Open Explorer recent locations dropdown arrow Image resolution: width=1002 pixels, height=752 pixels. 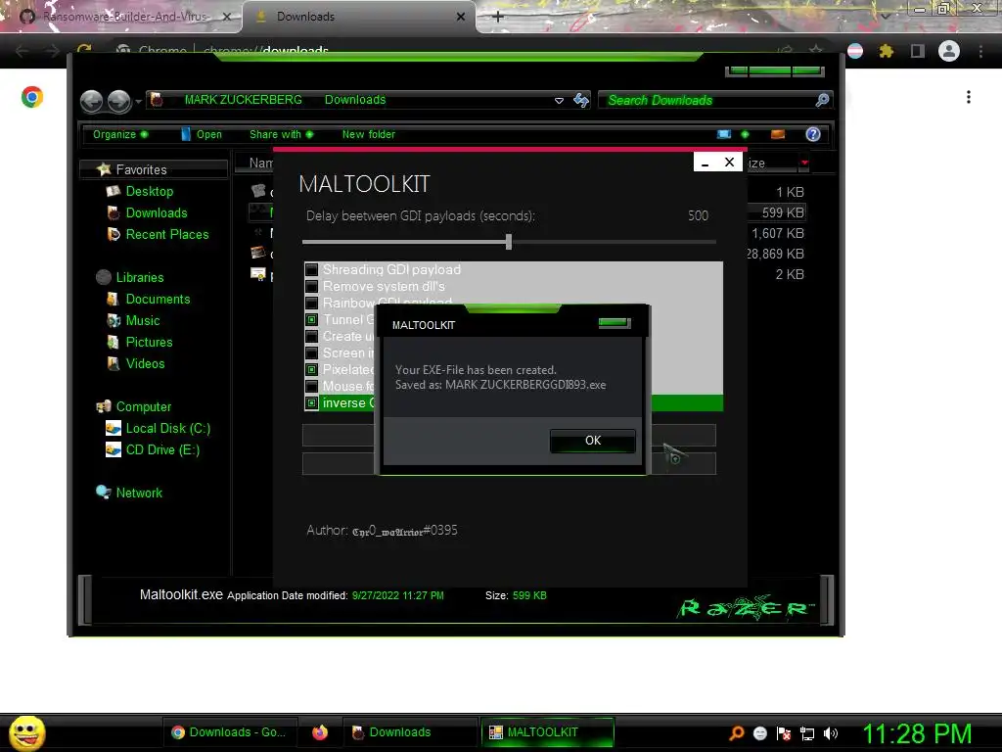tap(138, 102)
